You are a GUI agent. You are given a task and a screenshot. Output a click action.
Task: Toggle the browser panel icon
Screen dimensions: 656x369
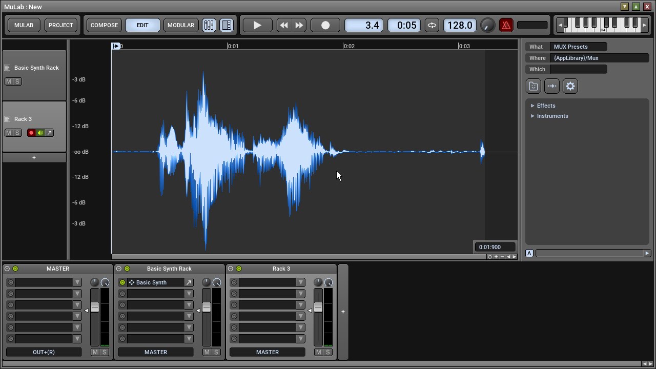[227, 25]
